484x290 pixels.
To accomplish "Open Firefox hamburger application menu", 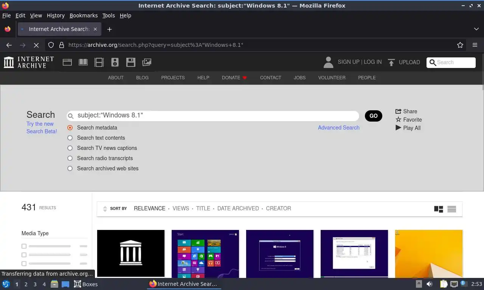I will click(x=475, y=45).
